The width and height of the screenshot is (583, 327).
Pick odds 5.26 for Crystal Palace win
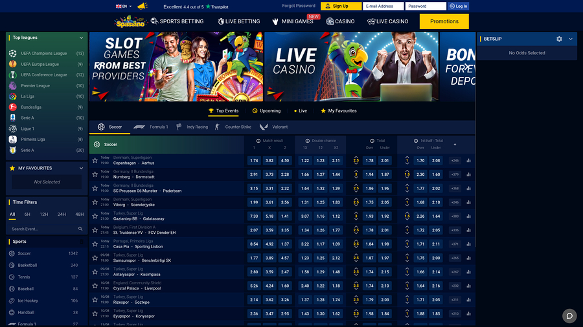[254, 286]
